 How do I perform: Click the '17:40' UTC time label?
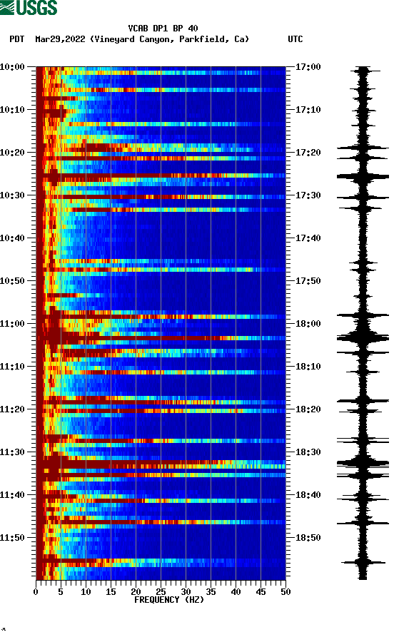pos(308,238)
